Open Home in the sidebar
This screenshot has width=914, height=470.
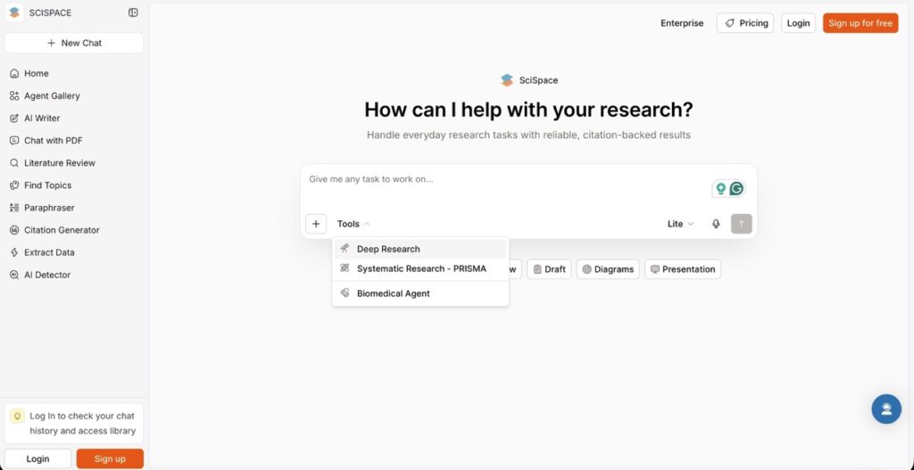click(74, 73)
